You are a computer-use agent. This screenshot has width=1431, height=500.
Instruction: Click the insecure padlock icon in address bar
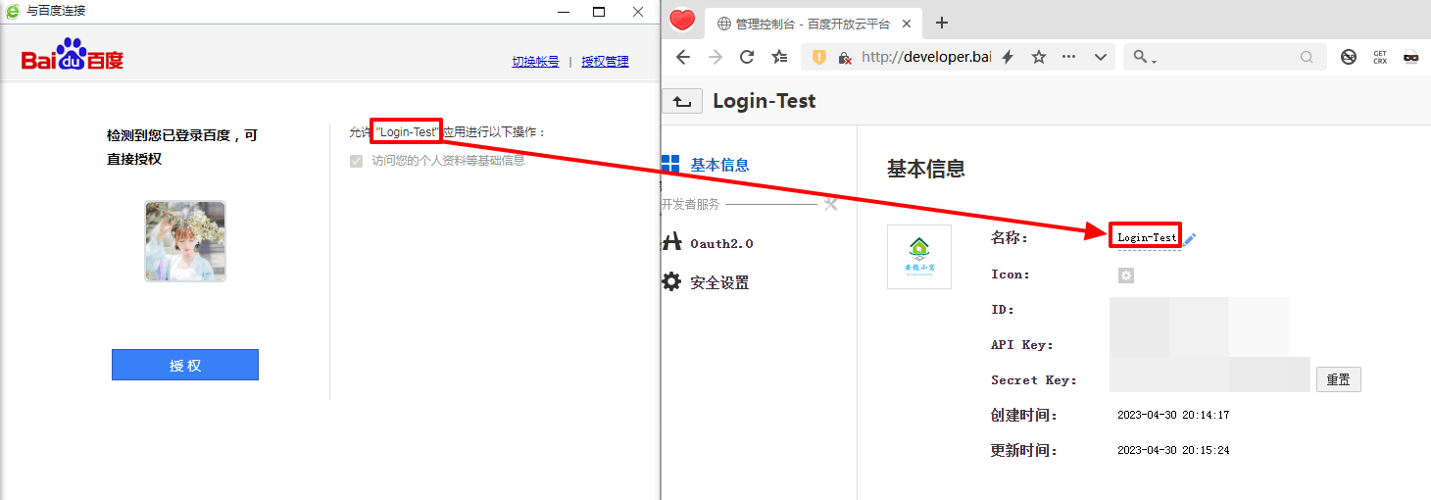click(845, 58)
